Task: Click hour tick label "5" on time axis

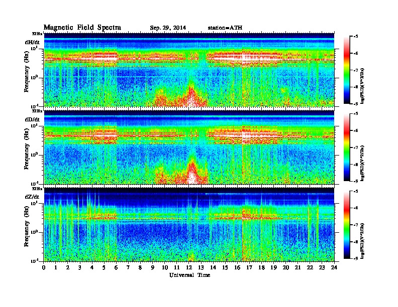Action: 104,267
